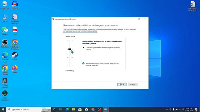Open the Mail app from taskbar
Image resolution: width=200 pixels, height=112 pixels.
(87, 109)
